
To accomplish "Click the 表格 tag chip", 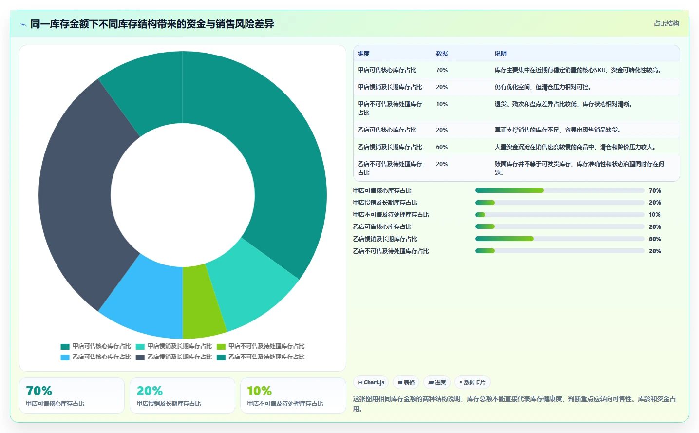I will (x=406, y=382).
